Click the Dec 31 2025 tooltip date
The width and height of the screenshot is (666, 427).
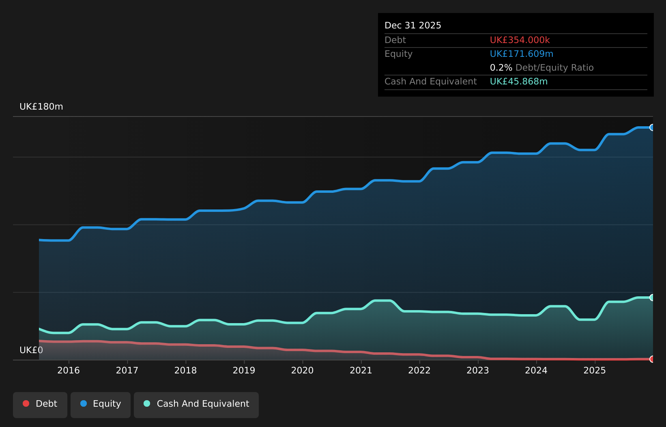[413, 26]
